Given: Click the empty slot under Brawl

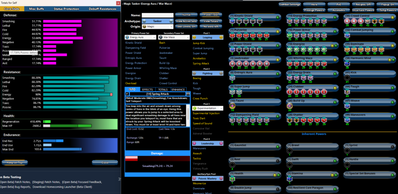Looking at the screenshot, I should (289, 150).
